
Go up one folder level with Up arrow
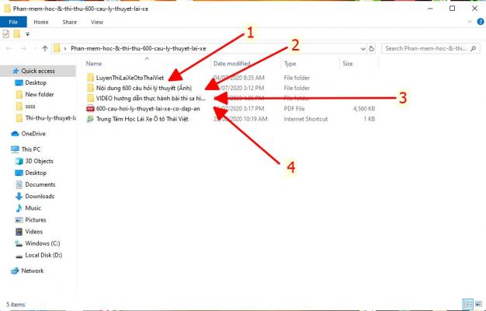pos(43,48)
